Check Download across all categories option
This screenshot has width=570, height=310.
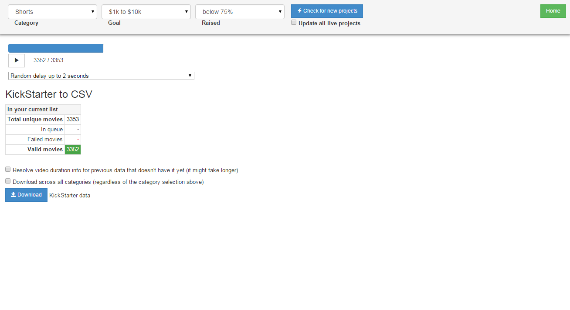pyautogui.click(x=8, y=181)
